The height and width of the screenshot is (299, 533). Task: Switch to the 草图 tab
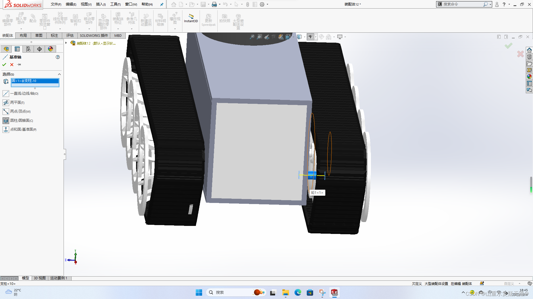[39, 35]
